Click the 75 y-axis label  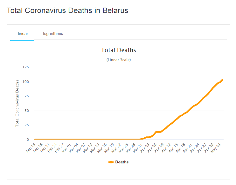26,96
